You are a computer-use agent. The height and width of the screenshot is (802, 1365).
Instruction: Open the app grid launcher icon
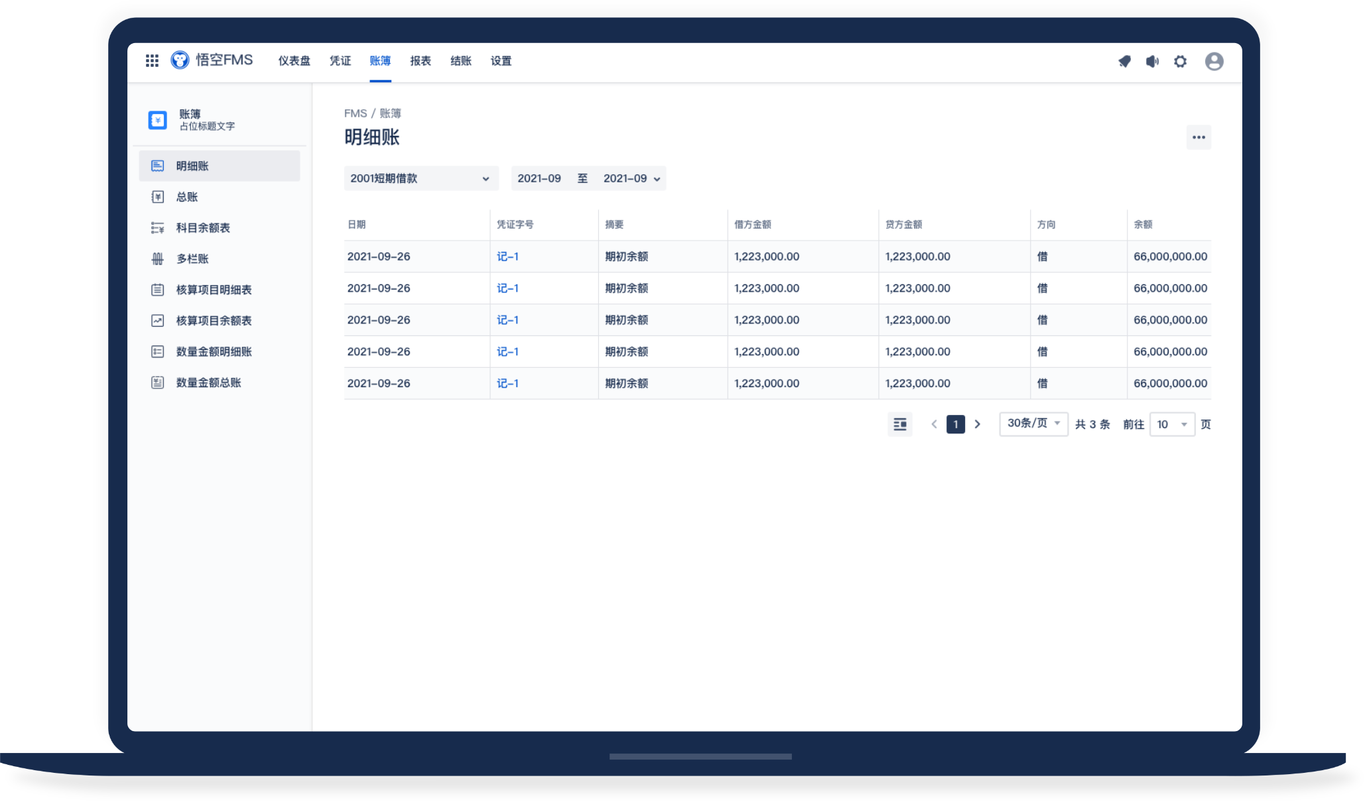(152, 61)
